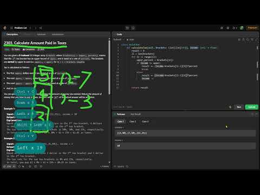This screenshot has height=195, width=260.
Task: Go to the next problem arrow
Action: [x=36, y=28]
